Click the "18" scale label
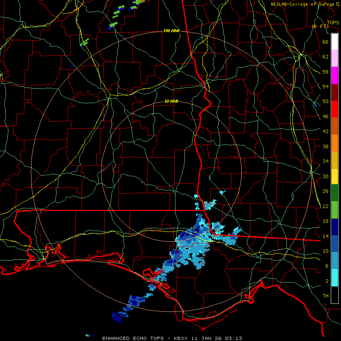The image size is (341, 341). point(325,221)
